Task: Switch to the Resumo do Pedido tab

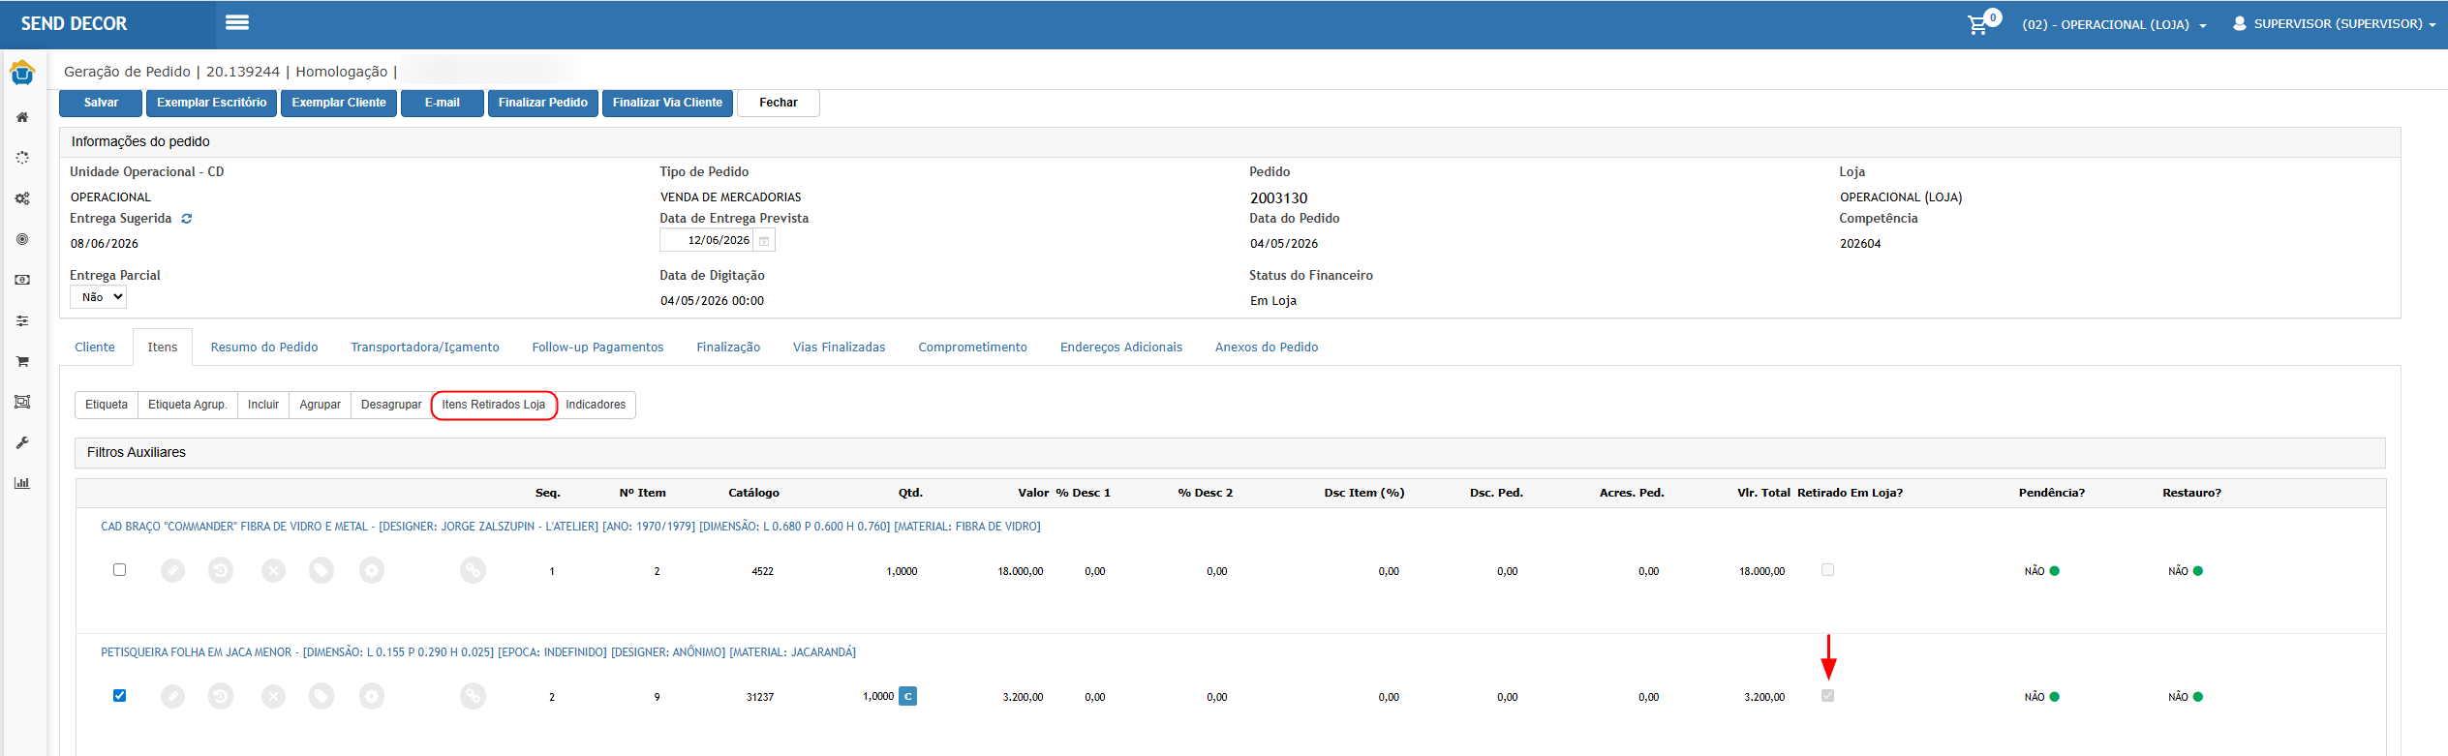Action: (x=264, y=348)
